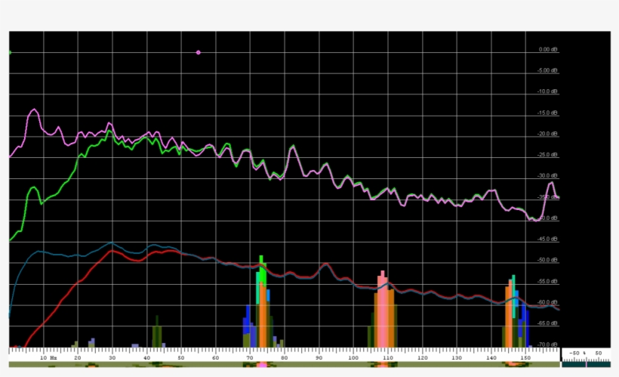Viewport: 619px width, 377px height.
Task: Click the pink curve's peak near 7 Hz
Action: (x=33, y=110)
